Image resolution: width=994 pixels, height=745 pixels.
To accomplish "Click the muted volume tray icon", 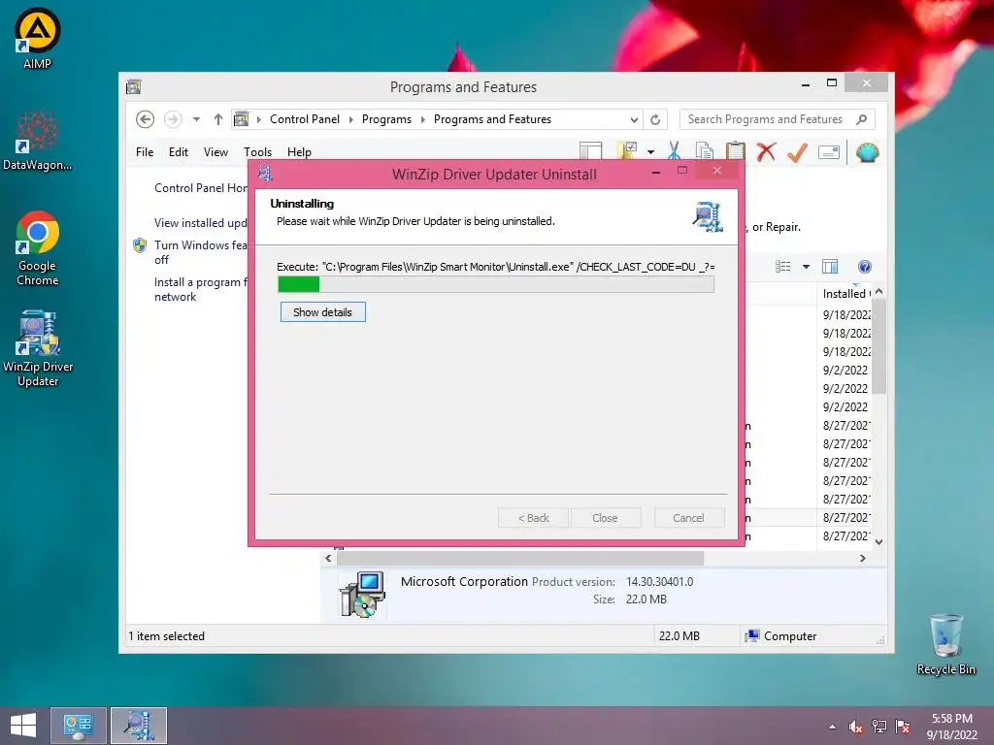I will point(855,727).
